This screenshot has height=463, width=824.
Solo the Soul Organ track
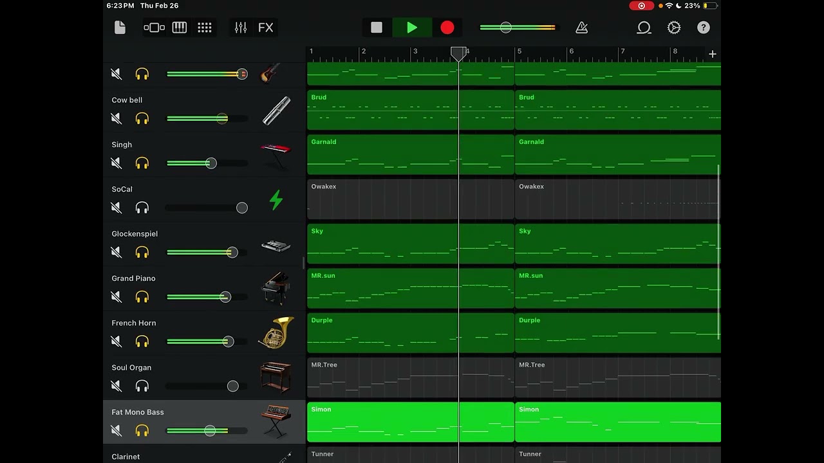tap(142, 386)
